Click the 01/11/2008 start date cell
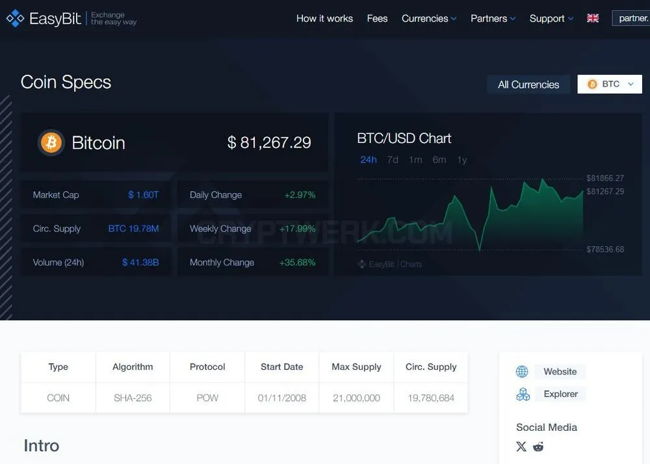The width and height of the screenshot is (650, 464). [282, 398]
